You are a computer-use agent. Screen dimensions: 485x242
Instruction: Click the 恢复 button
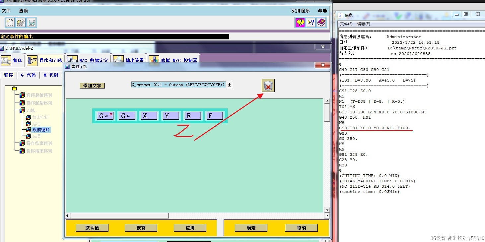pyautogui.click(x=141, y=228)
